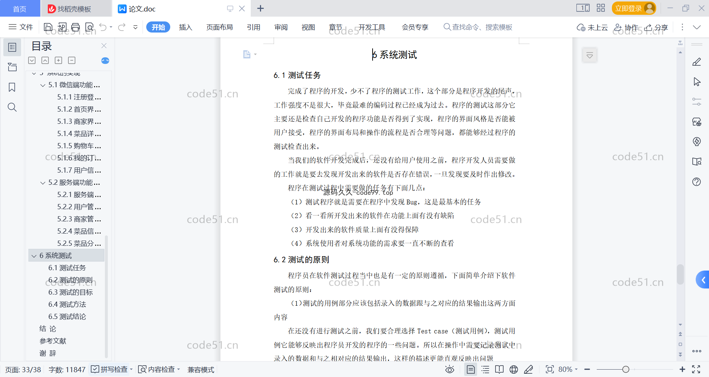Click the blue side panel expand arrow

point(703,280)
